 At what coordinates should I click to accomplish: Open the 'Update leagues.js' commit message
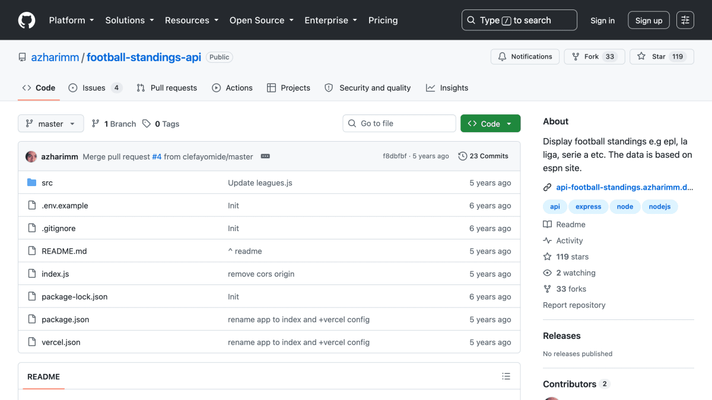tap(260, 183)
